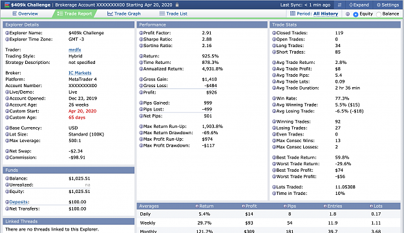
Task: Click the Expand button in header
Action: click(359, 5)
